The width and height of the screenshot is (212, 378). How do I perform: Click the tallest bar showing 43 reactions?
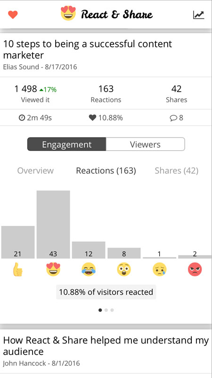point(53,224)
